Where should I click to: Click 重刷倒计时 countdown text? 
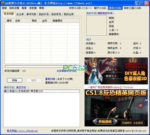[x=57, y=83]
